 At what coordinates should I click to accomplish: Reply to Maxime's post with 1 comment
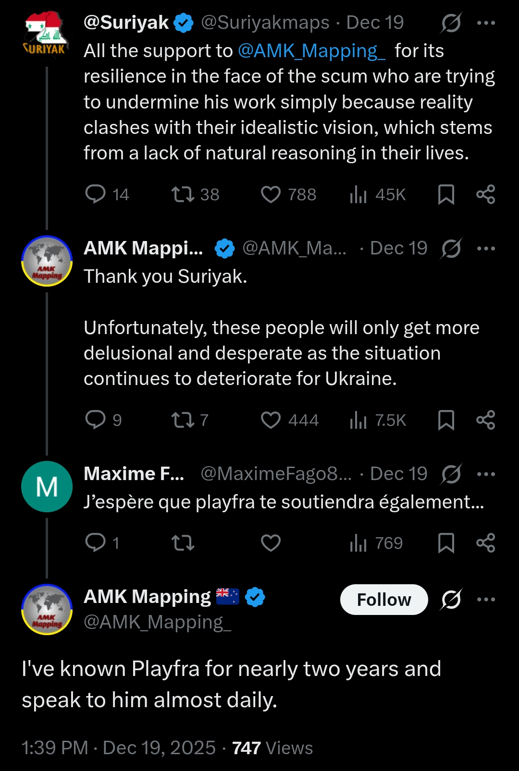(96, 543)
